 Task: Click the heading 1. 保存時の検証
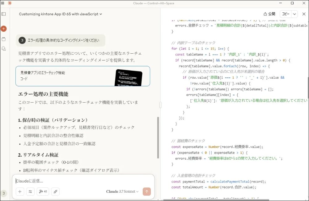[x=53, y=120]
